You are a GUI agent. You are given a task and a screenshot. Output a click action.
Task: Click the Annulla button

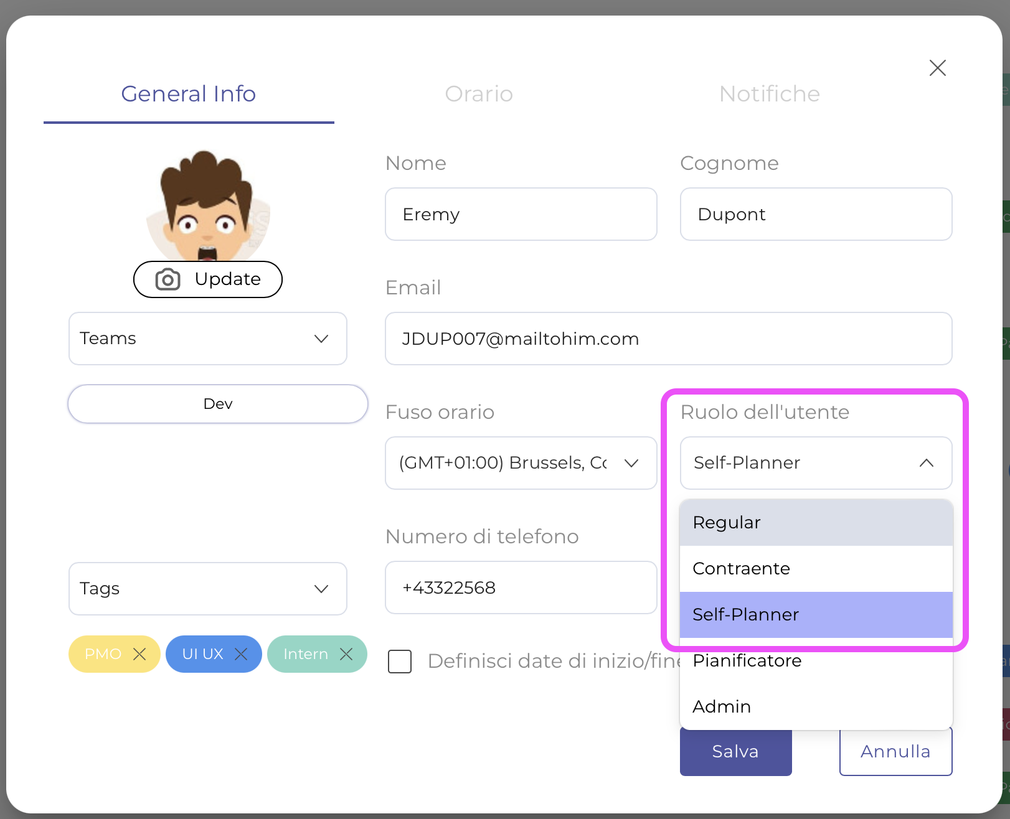point(895,752)
